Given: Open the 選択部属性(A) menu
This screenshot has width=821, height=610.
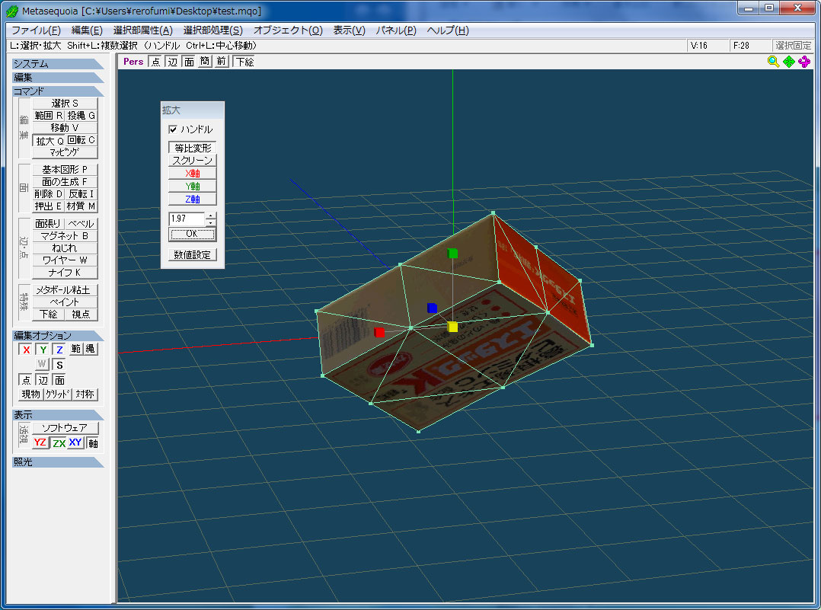Looking at the screenshot, I should 143,30.
